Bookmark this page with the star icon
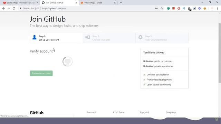221x124 pixels. click(162, 8)
